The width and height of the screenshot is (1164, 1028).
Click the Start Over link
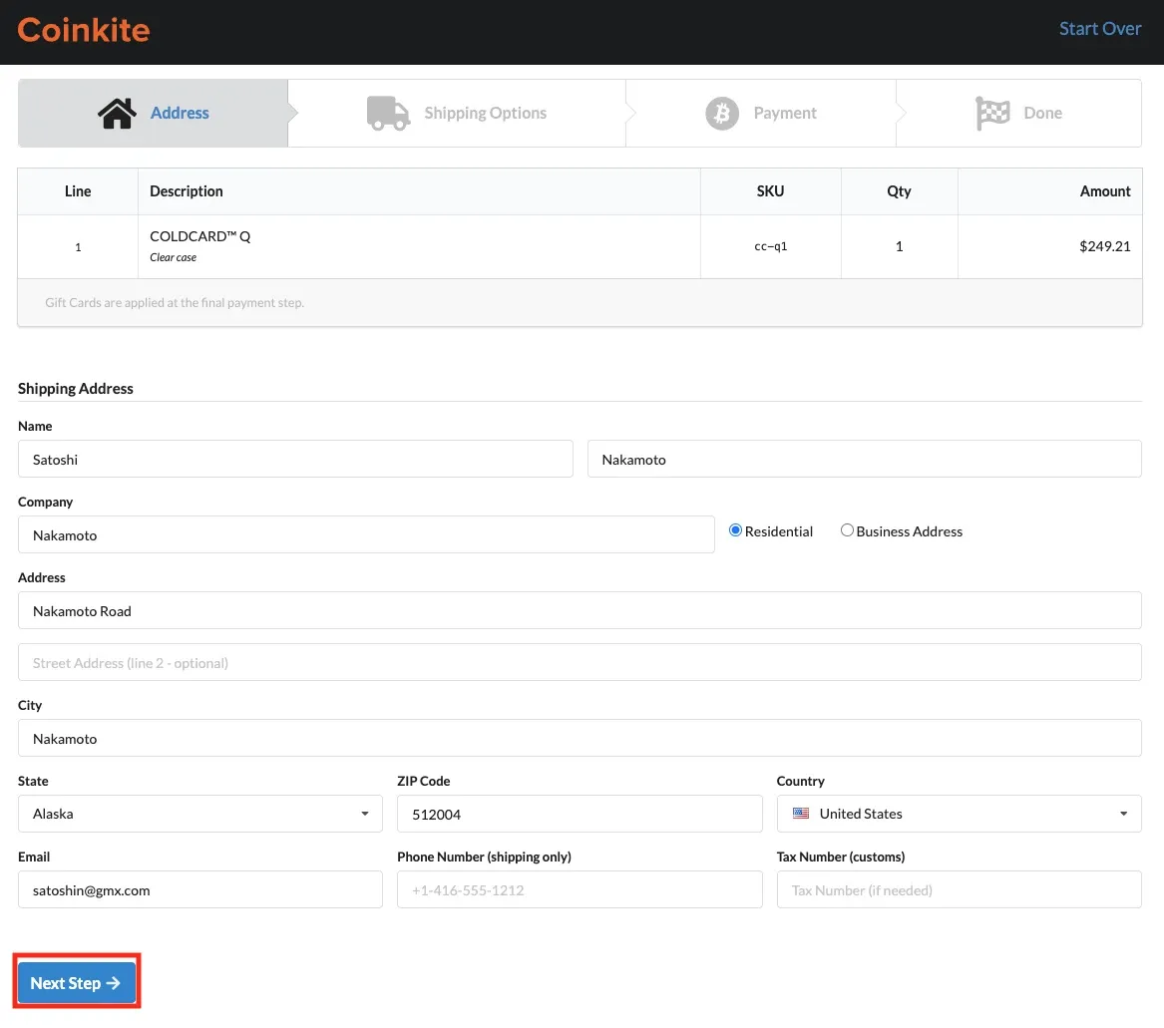coord(1099,28)
